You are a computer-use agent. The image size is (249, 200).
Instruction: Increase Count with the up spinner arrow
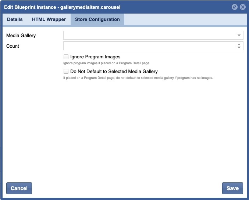[239, 44]
